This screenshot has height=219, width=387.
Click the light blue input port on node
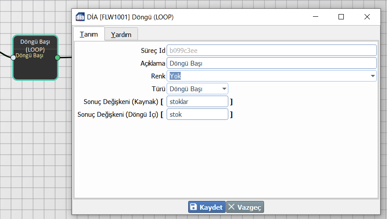pyautogui.click(x=13, y=57)
